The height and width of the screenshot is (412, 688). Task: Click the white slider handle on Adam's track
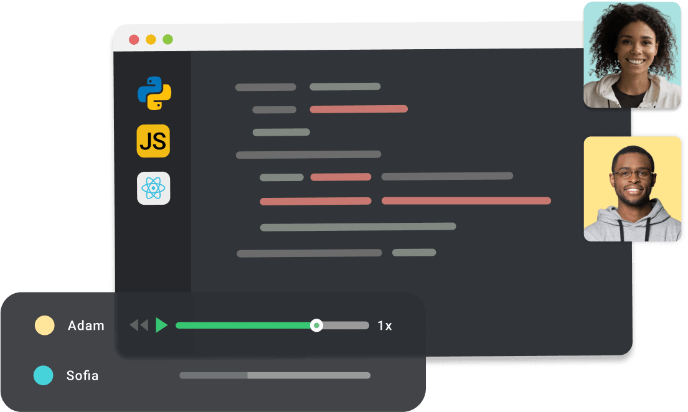click(316, 325)
